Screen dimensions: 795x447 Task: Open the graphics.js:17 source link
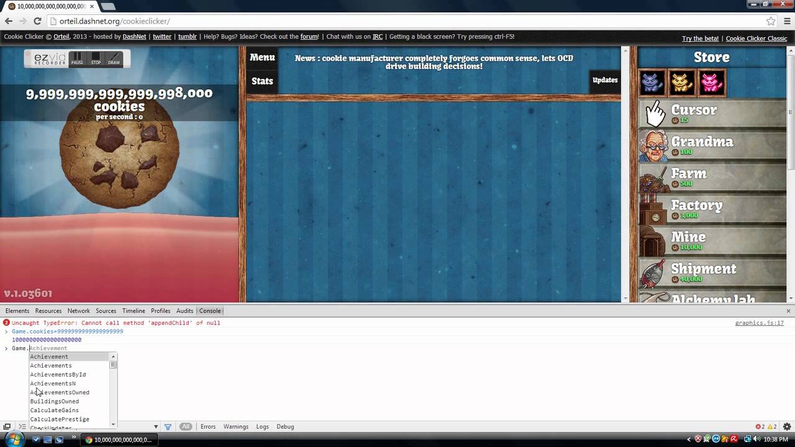(760, 323)
